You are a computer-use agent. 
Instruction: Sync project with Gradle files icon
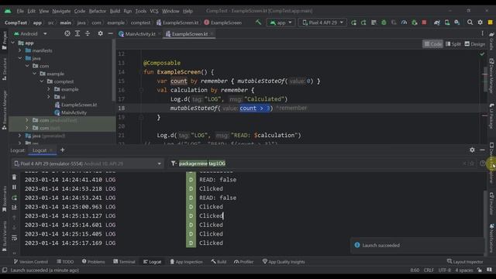click(437, 22)
